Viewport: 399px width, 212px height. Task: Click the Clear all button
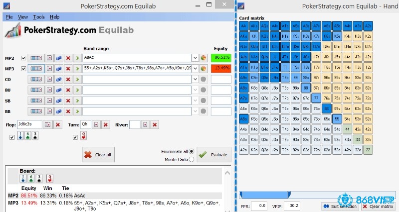pyautogui.click(x=98, y=155)
